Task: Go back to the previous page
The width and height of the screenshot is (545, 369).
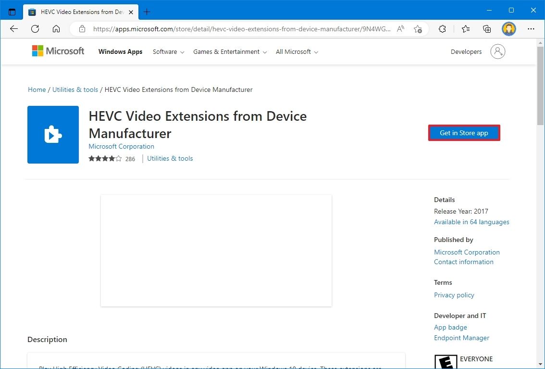Action: (13, 29)
